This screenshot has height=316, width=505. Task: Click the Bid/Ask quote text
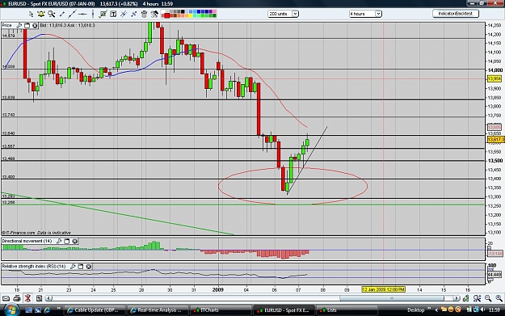tap(68, 25)
